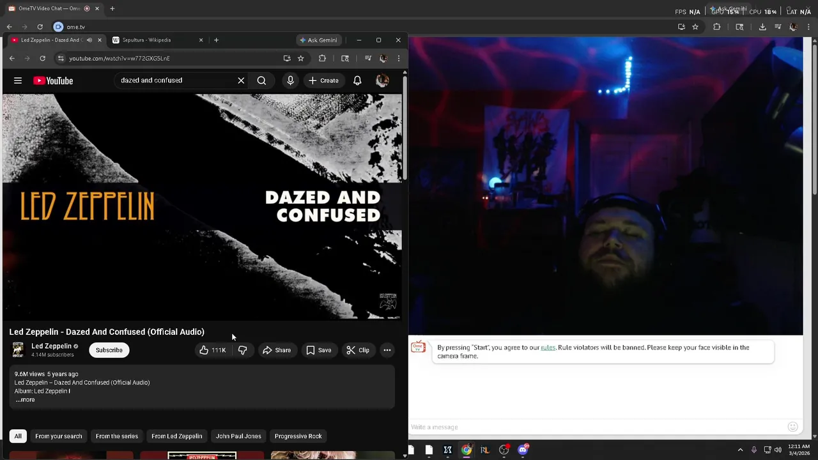Save the video to a playlist
Screen dimensions: 818x460
(x=318, y=350)
